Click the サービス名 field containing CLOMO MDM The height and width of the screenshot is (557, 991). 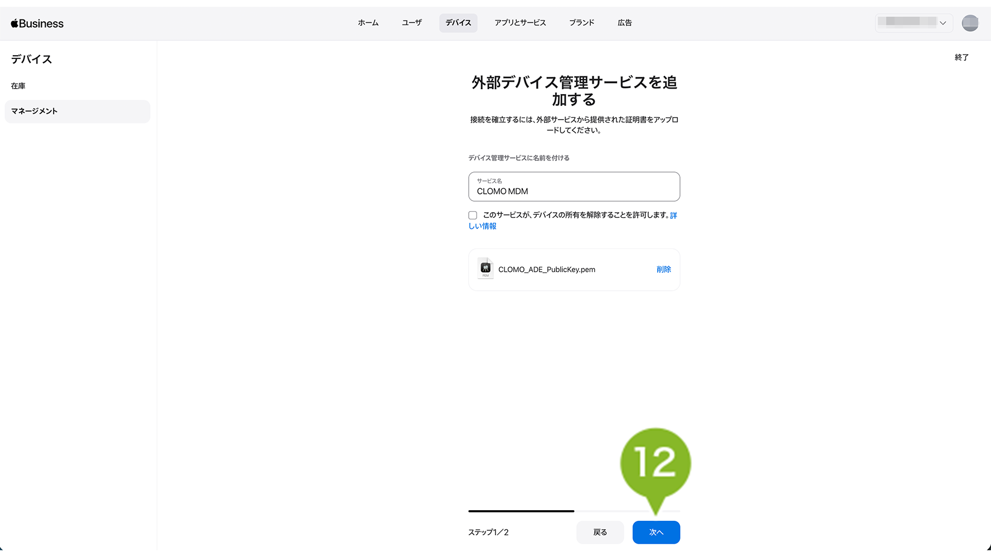[574, 187]
